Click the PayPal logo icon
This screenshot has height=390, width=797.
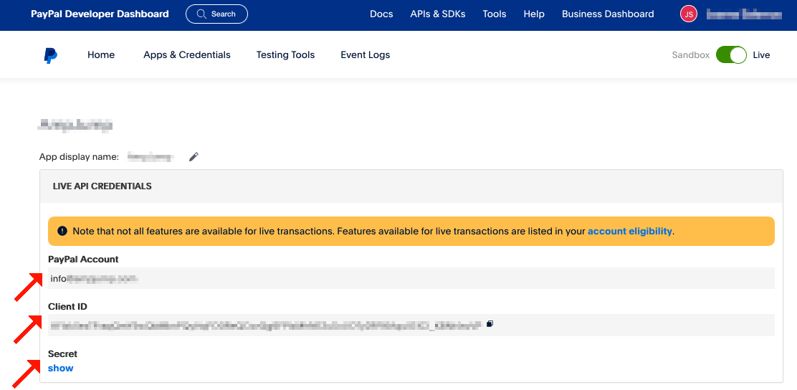[50, 55]
